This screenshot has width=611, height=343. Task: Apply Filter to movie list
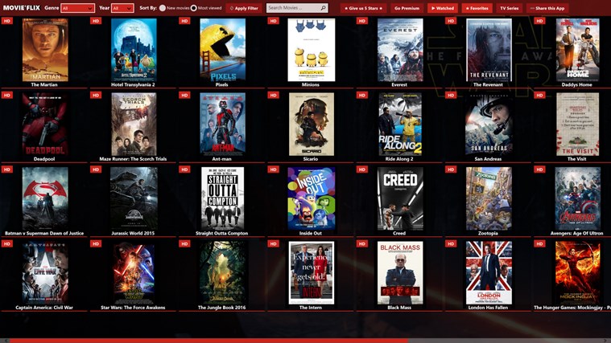point(244,8)
